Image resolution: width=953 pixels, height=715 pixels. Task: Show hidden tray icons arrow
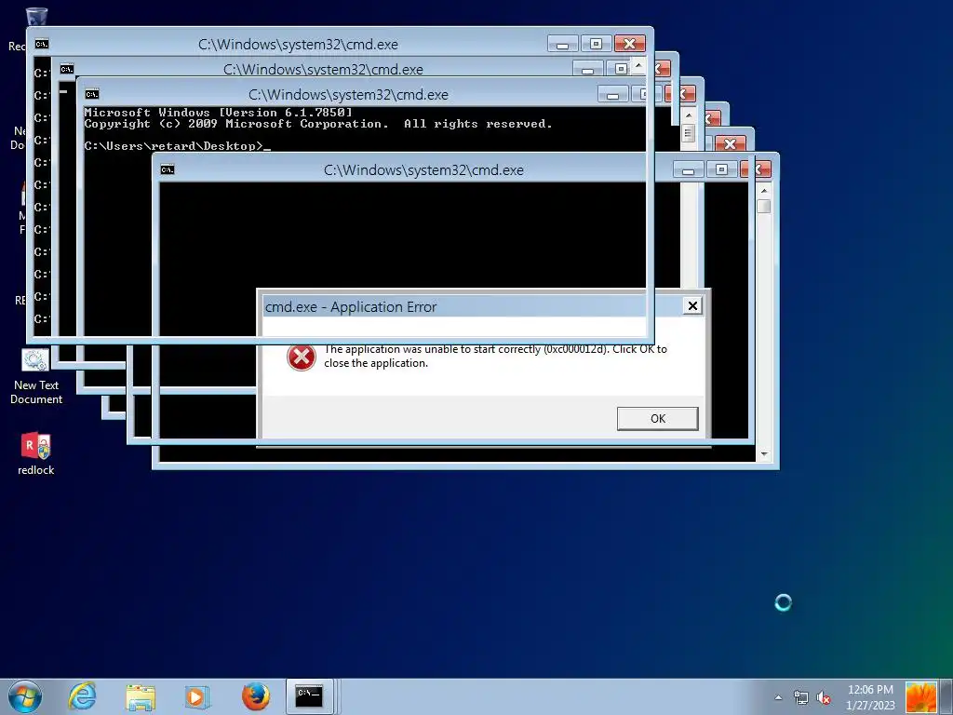[x=779, y=697]
